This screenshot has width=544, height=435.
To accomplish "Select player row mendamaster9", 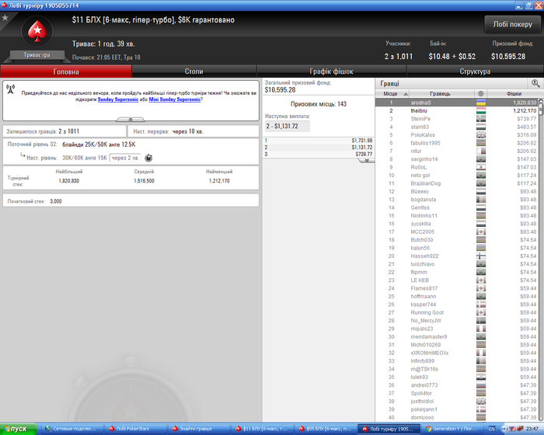I will tap(457, 337).
